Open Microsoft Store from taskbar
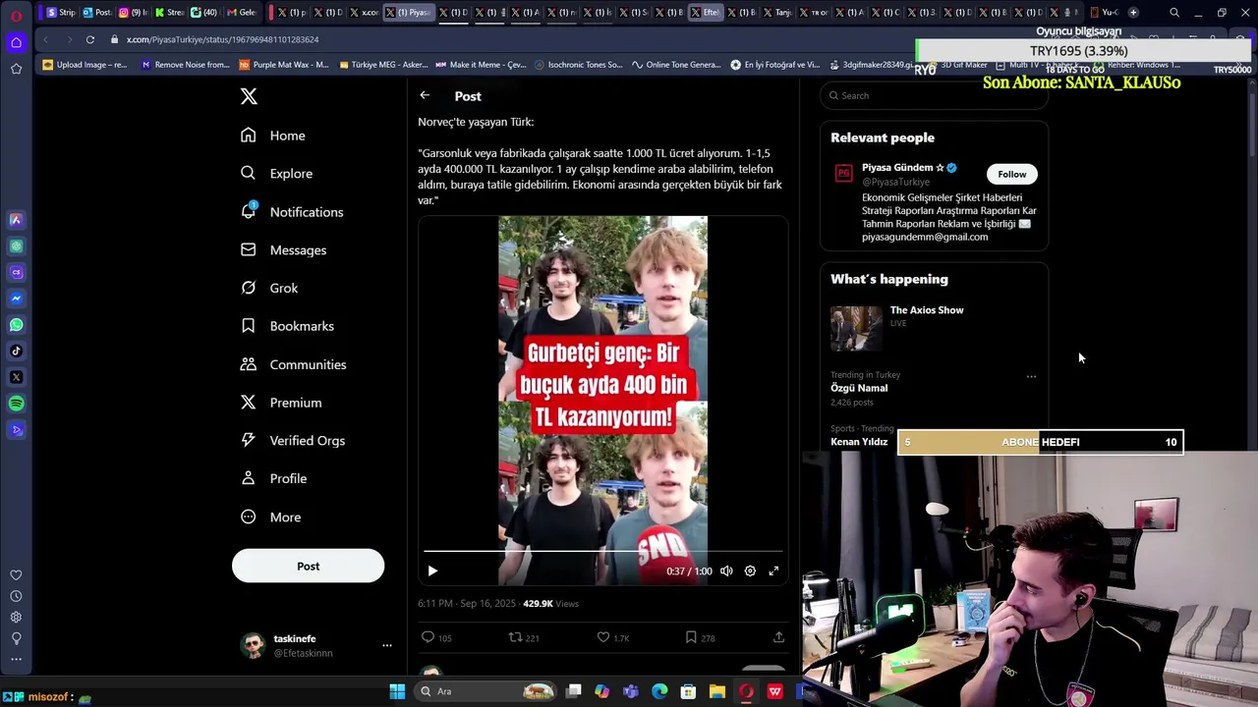Image resolution: width=1258 pixels, height=707 pixels. point(689,691)
